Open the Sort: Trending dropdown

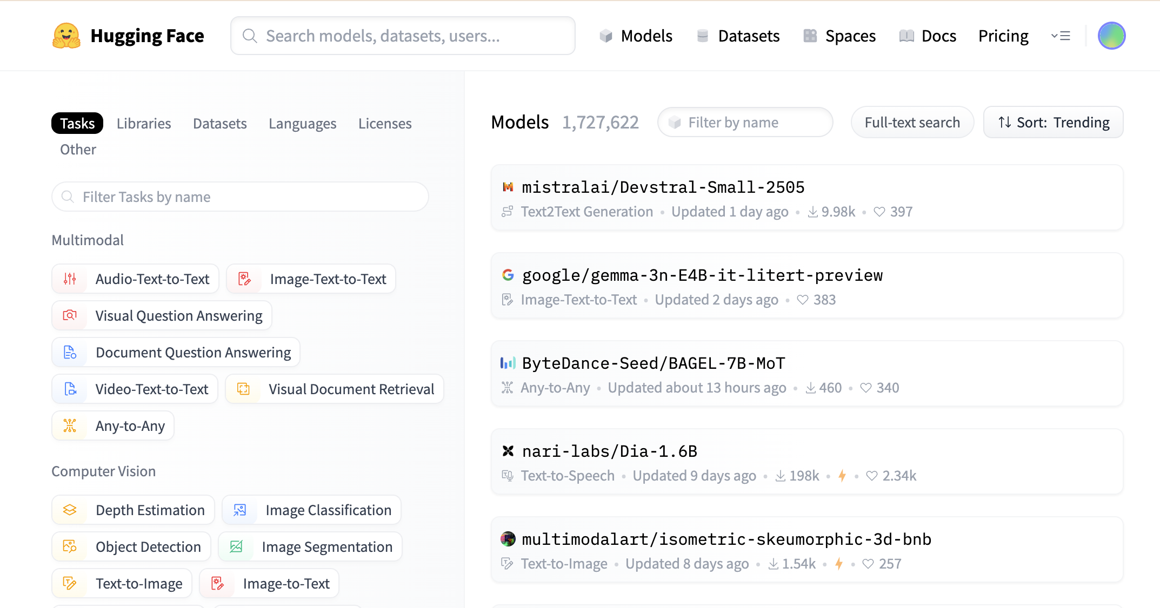pos(1053,123)
